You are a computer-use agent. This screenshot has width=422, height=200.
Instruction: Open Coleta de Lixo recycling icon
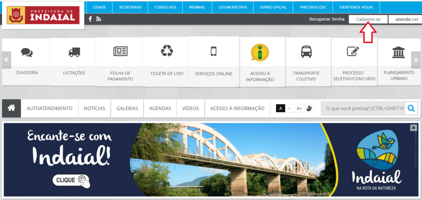pyautogui.click(x=167, y=51)
